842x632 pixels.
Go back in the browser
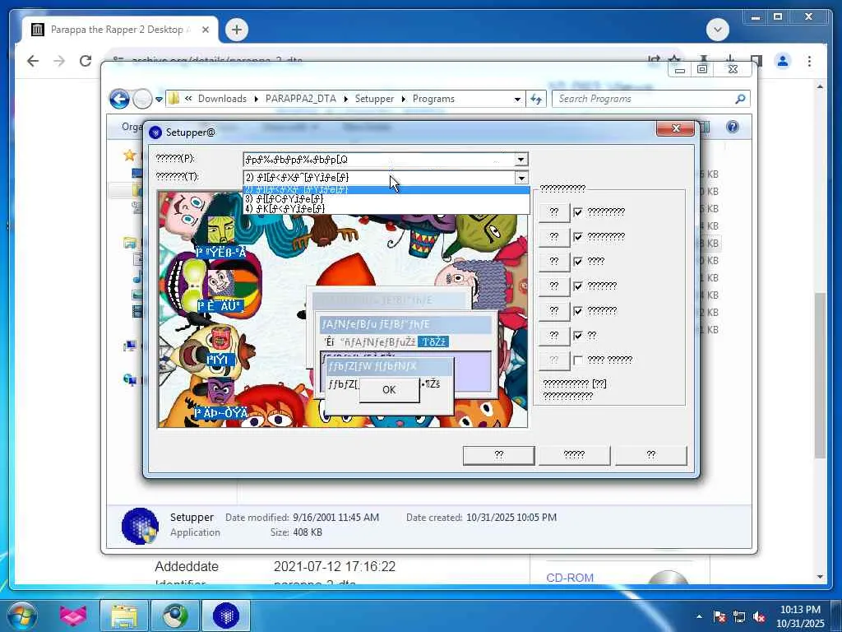[33, 61]
